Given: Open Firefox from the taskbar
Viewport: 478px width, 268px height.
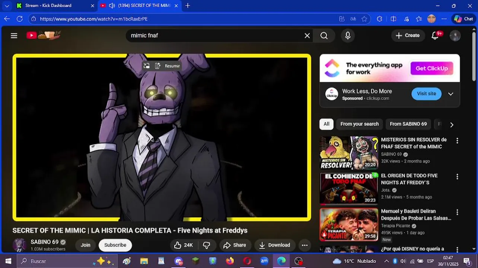Looking at the screenshot, I should pyautogui.click(x=230, y=261).
